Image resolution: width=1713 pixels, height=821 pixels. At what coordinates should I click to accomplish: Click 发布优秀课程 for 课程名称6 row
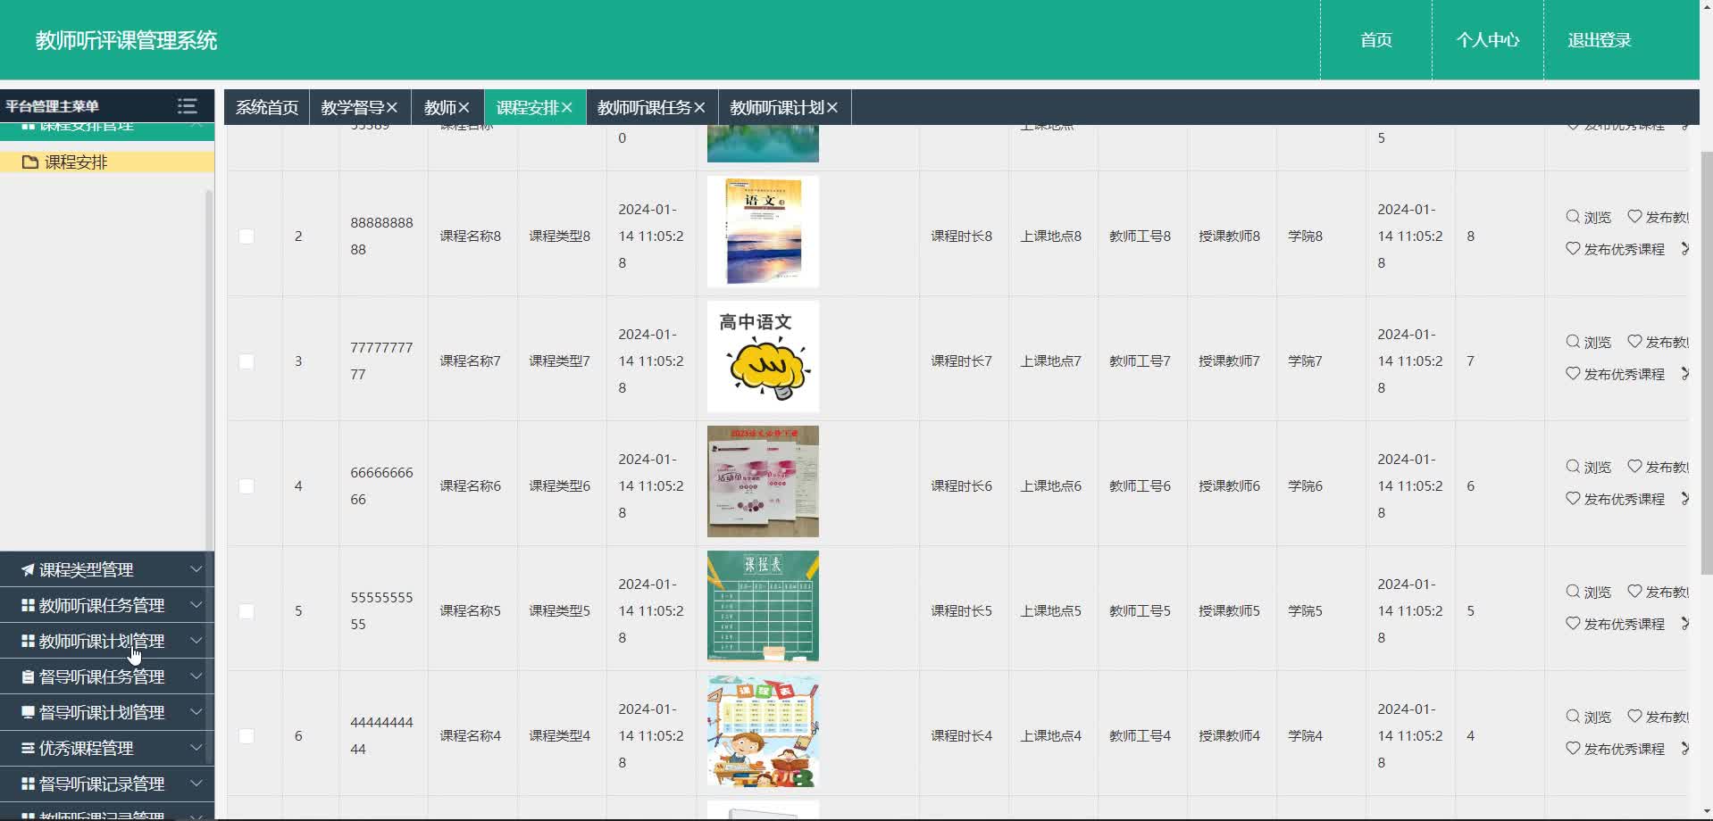(1615, 499)
